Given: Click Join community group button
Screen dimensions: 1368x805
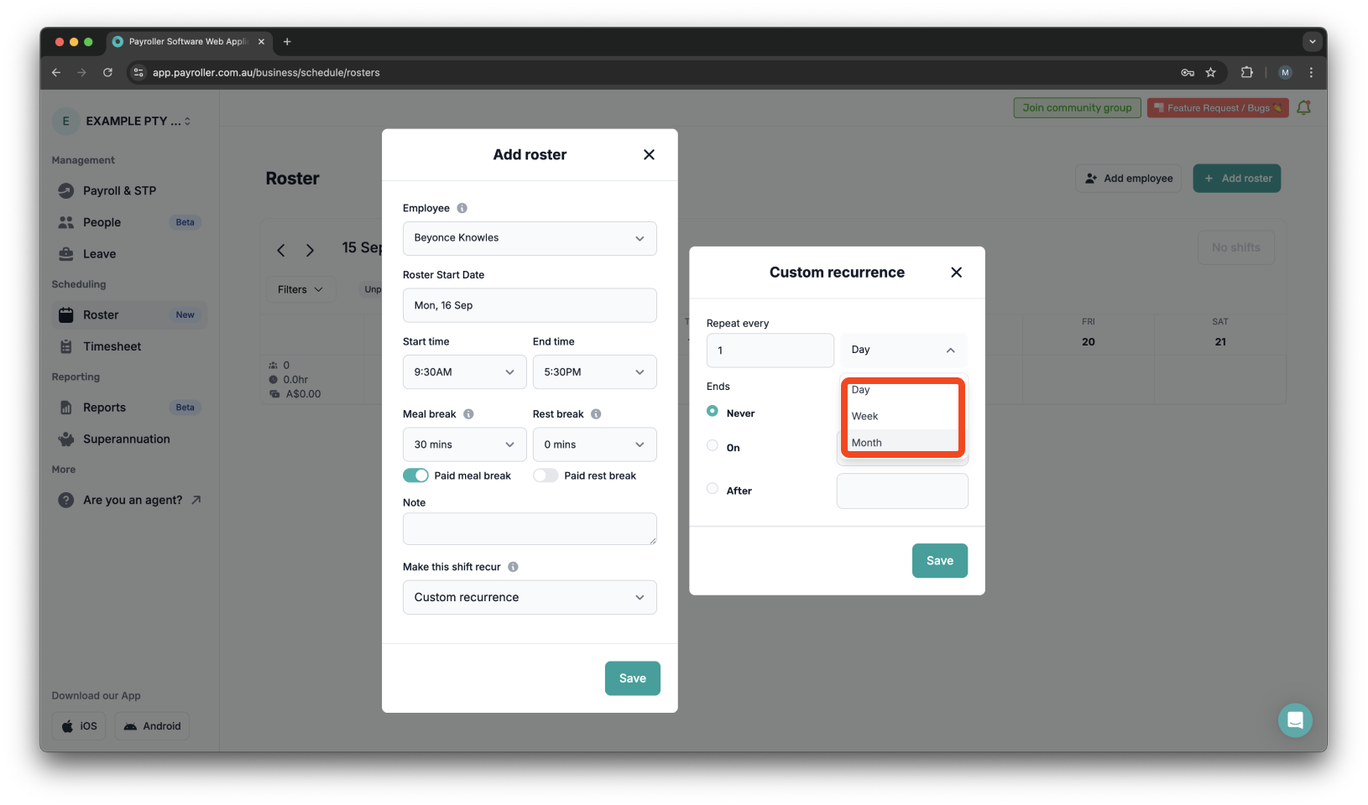Looking at the screenshot, I should [x=1077, y=107].
